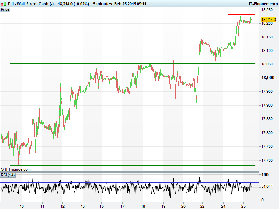
Task: Click the yellow 18,214.0 current price tag
Action: (268, 20)
